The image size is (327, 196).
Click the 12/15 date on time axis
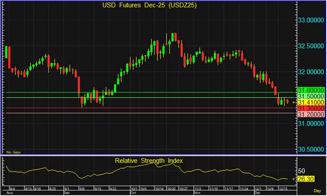[283, 189]
